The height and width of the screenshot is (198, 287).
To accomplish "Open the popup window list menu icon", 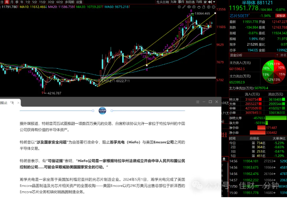I will tap(197, 102).
